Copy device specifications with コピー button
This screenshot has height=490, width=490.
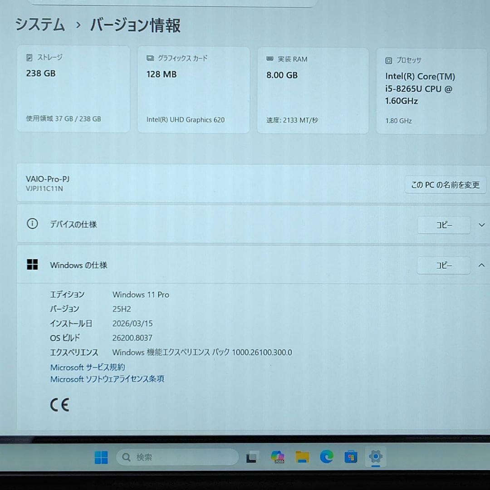coord(444,225)
